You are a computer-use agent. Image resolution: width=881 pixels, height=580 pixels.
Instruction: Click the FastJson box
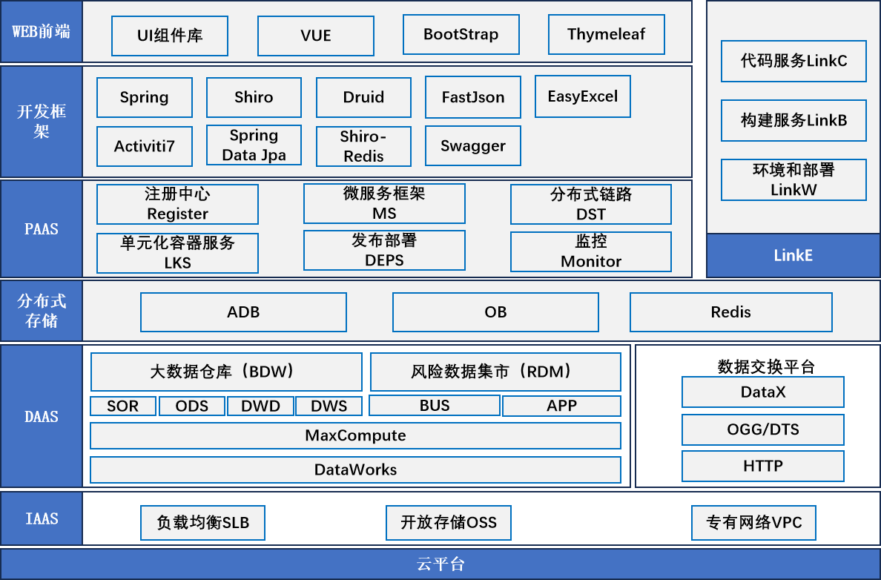pyautogui.click(x=473, y=97)
